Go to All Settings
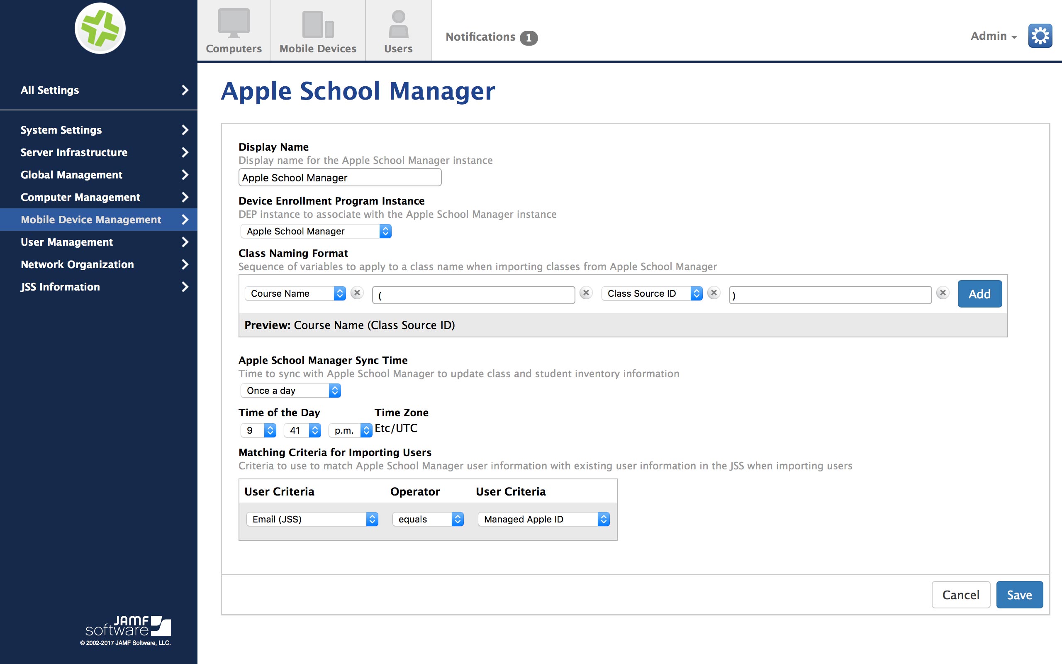The width and height of the screenshot is (1062, 664). 99,90
